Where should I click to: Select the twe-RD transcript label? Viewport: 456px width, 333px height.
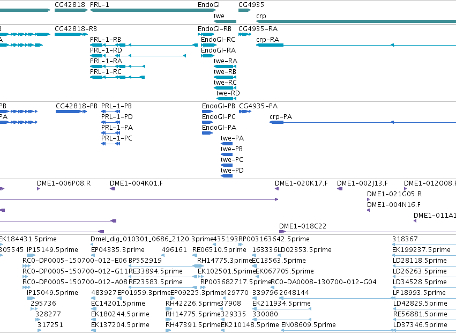[x=228, y=93]
